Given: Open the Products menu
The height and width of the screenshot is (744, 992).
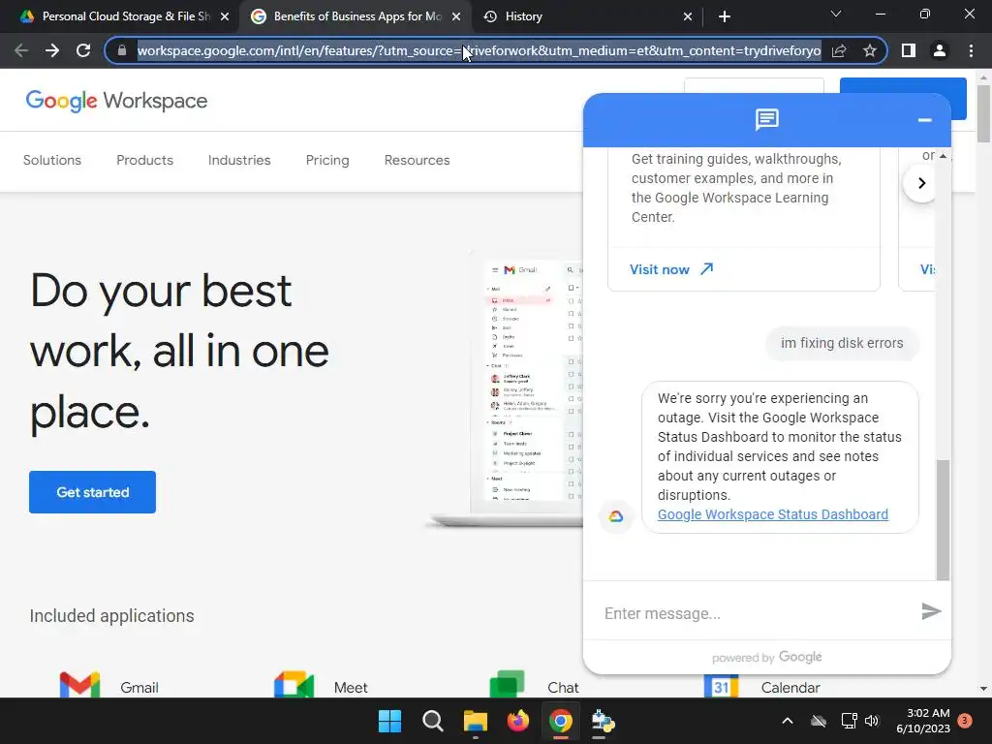Looking at the screenshot, I should point(145,160).
